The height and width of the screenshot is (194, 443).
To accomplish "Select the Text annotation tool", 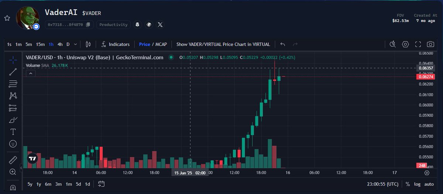I will click(13, 132).
